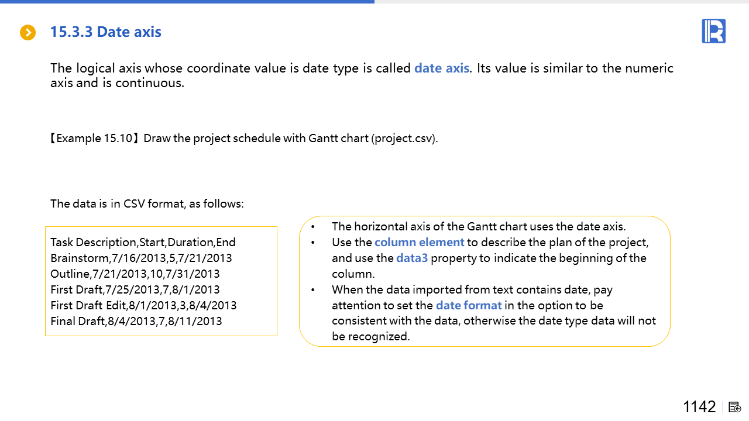
Task: Click the highlighted "data3" property name
Action: tap(412, 258)
